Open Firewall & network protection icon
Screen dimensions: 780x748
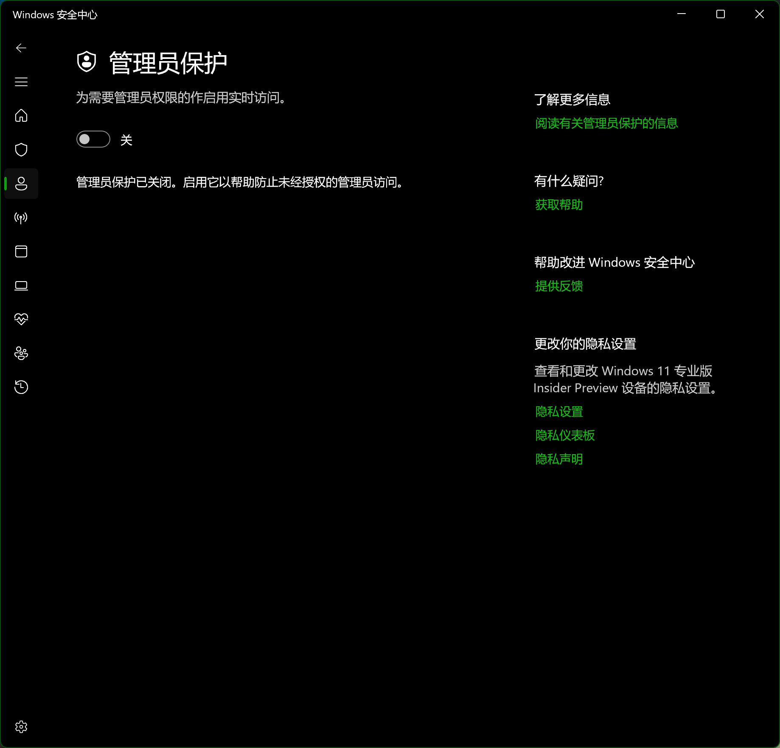click(x=21, y=218)
